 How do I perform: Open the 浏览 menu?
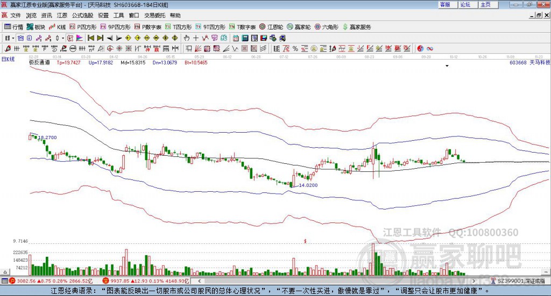31,16
